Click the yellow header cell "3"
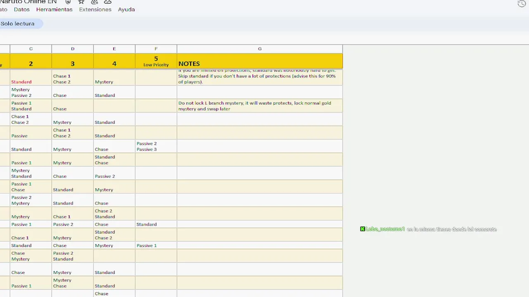The image size is (529, 297). coord(73,61)
